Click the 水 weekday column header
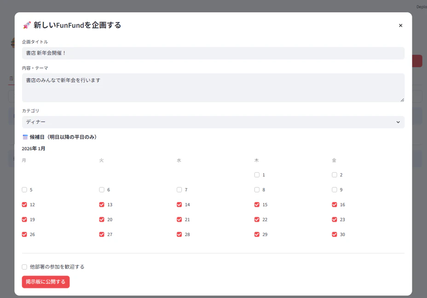This screenshot has height=298, width=427. tap(179, 160)
